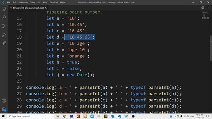Open the Terminal menu

(x=53, y=2)
